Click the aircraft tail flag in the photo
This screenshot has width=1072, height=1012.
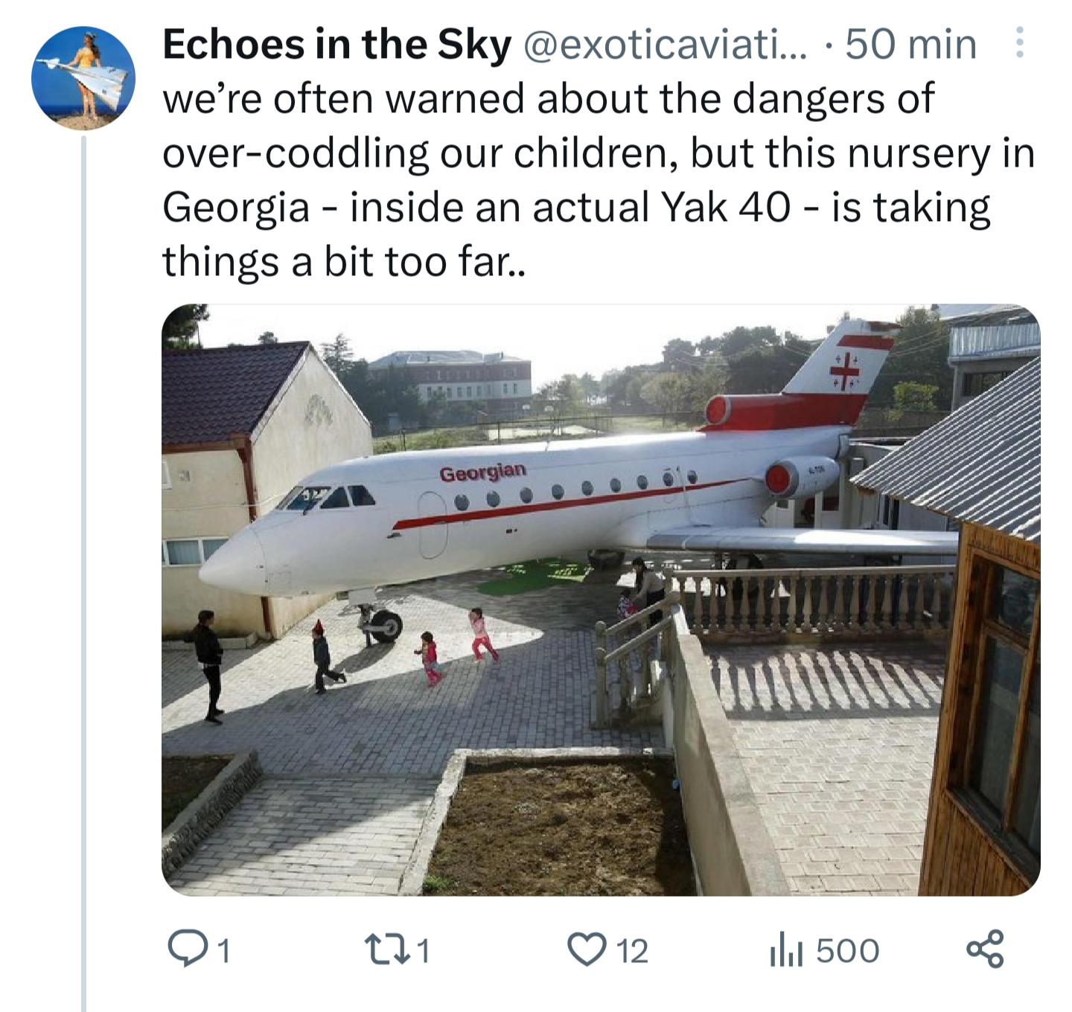point(846,366)
